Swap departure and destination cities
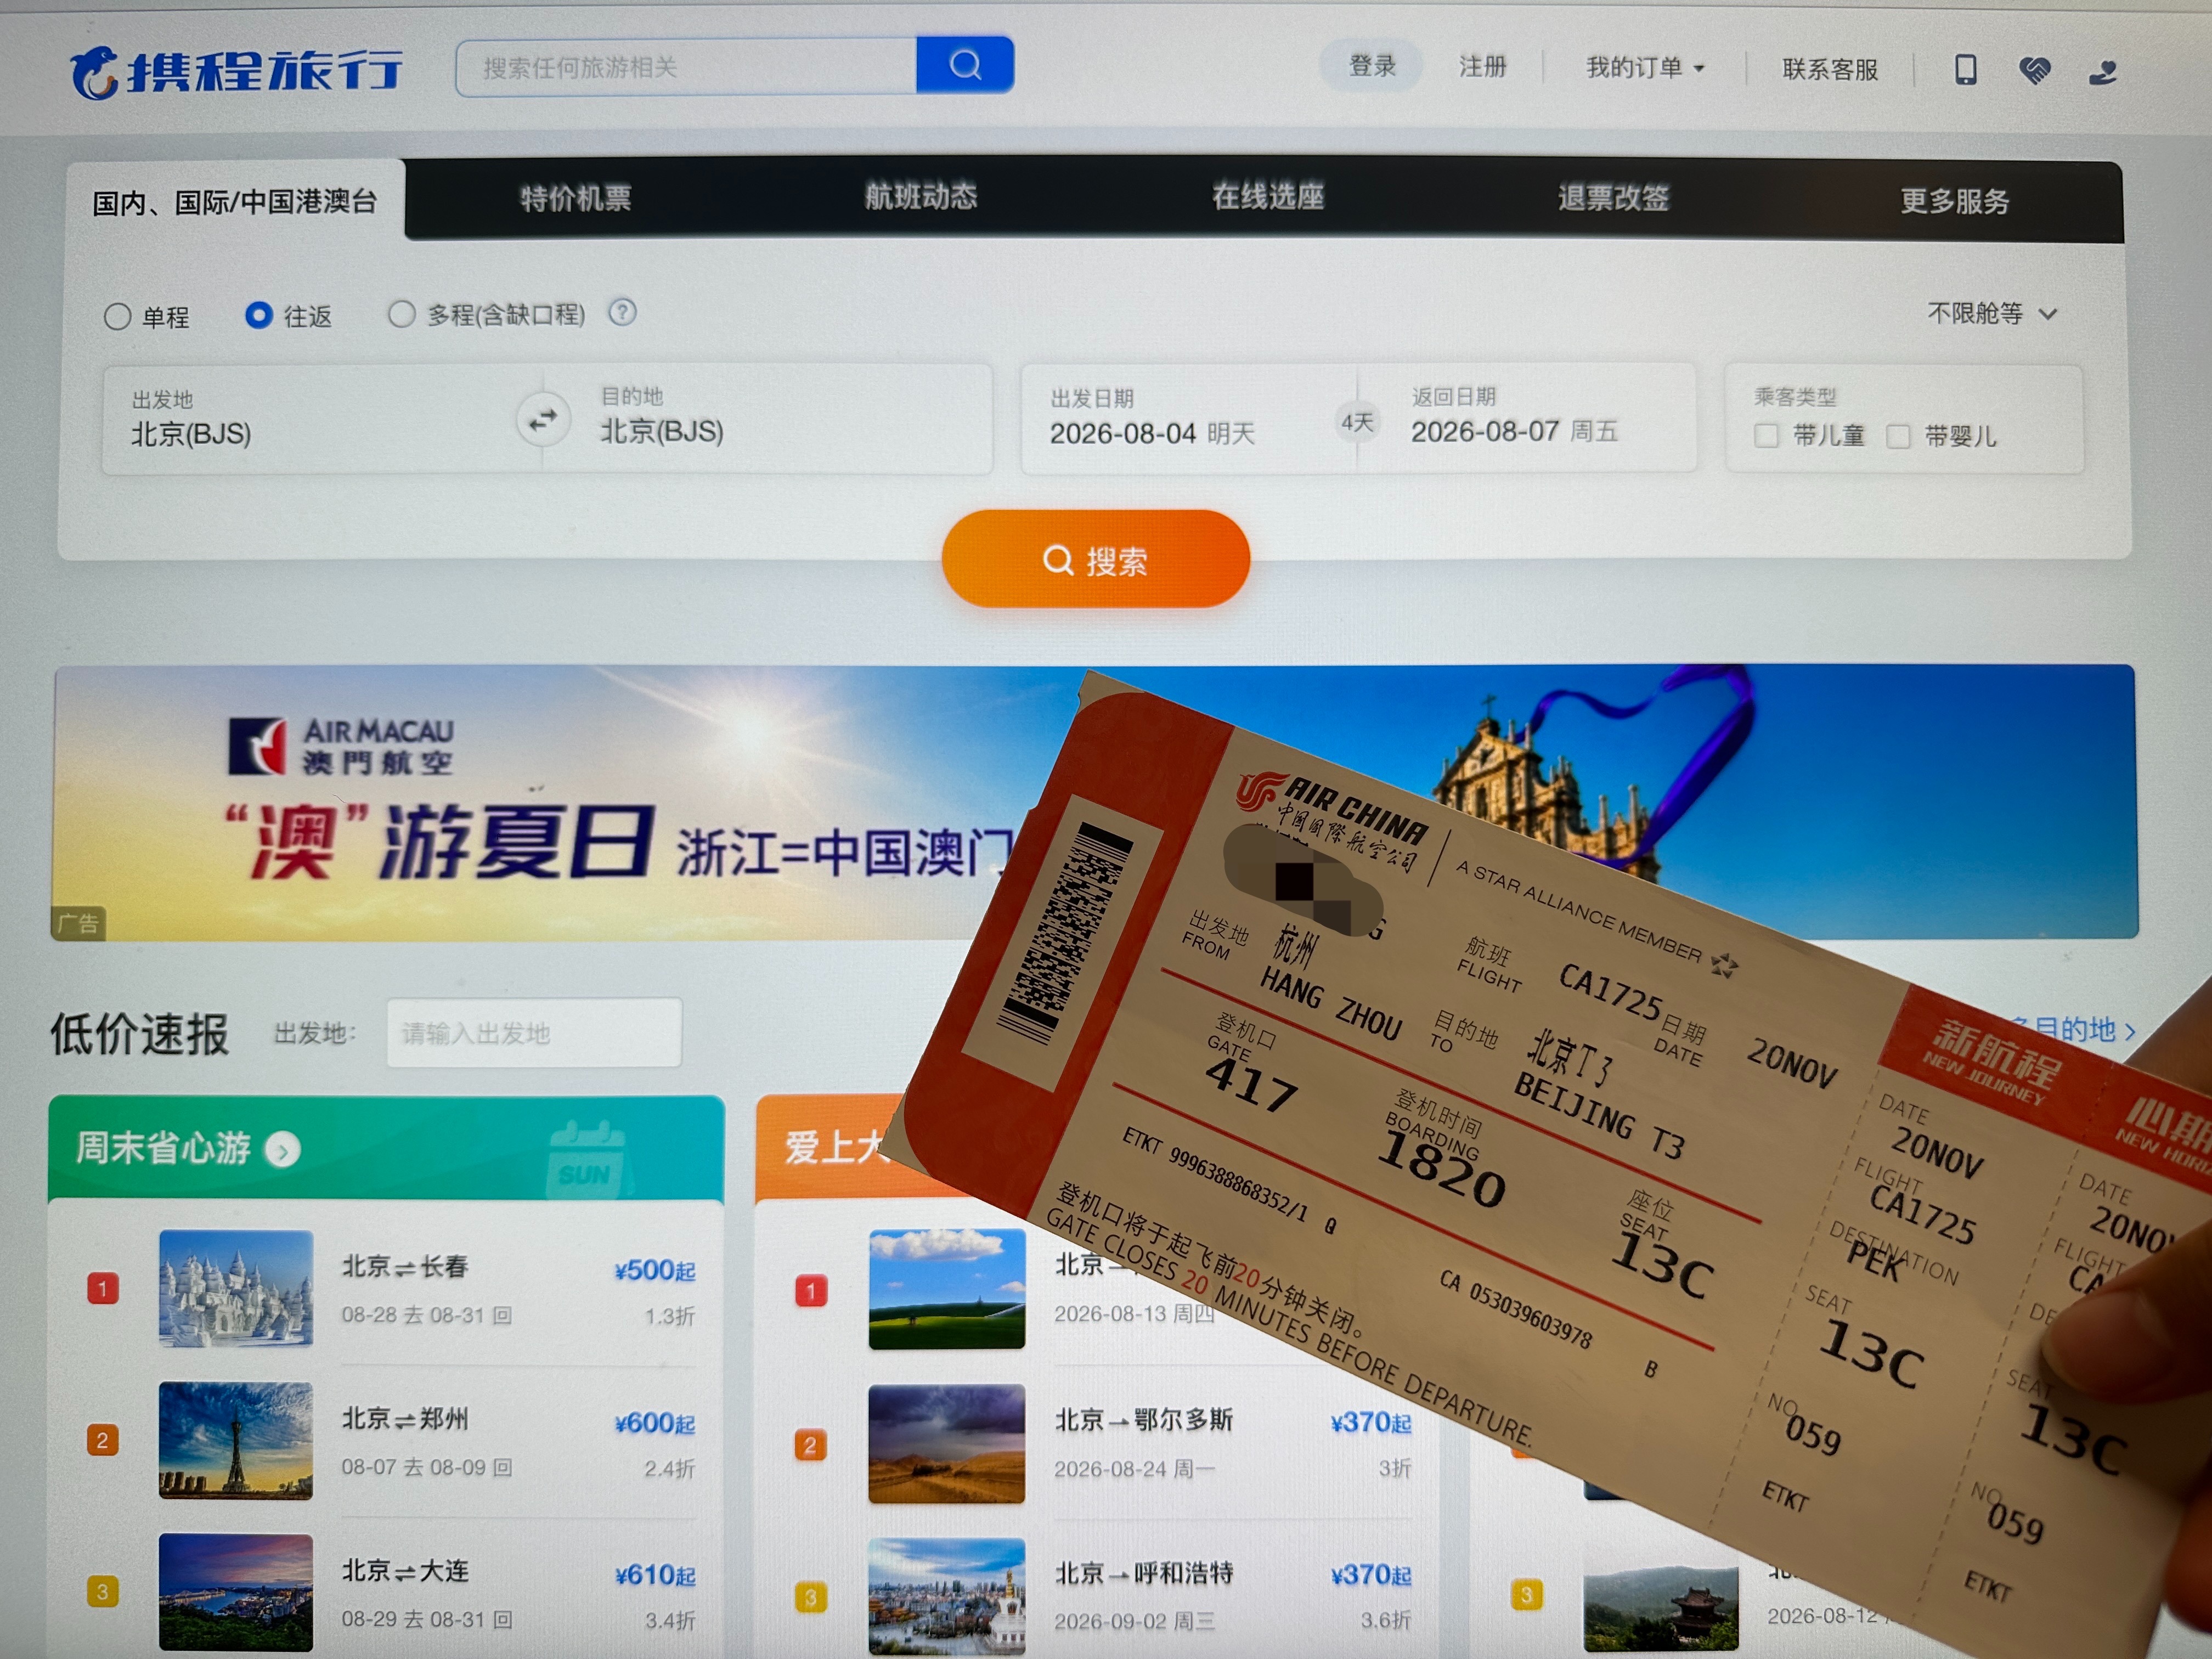The width and height of the screenshot is (2212, 1659). (x=543, y=420)
